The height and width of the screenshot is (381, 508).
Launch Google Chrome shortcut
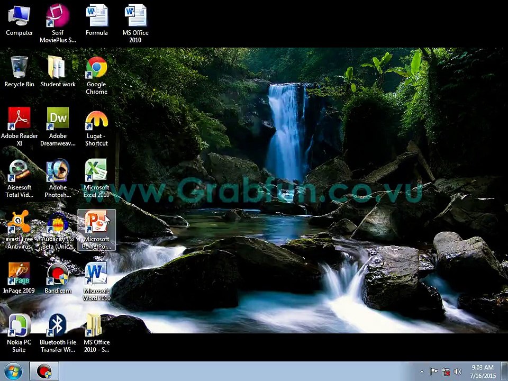96,76
